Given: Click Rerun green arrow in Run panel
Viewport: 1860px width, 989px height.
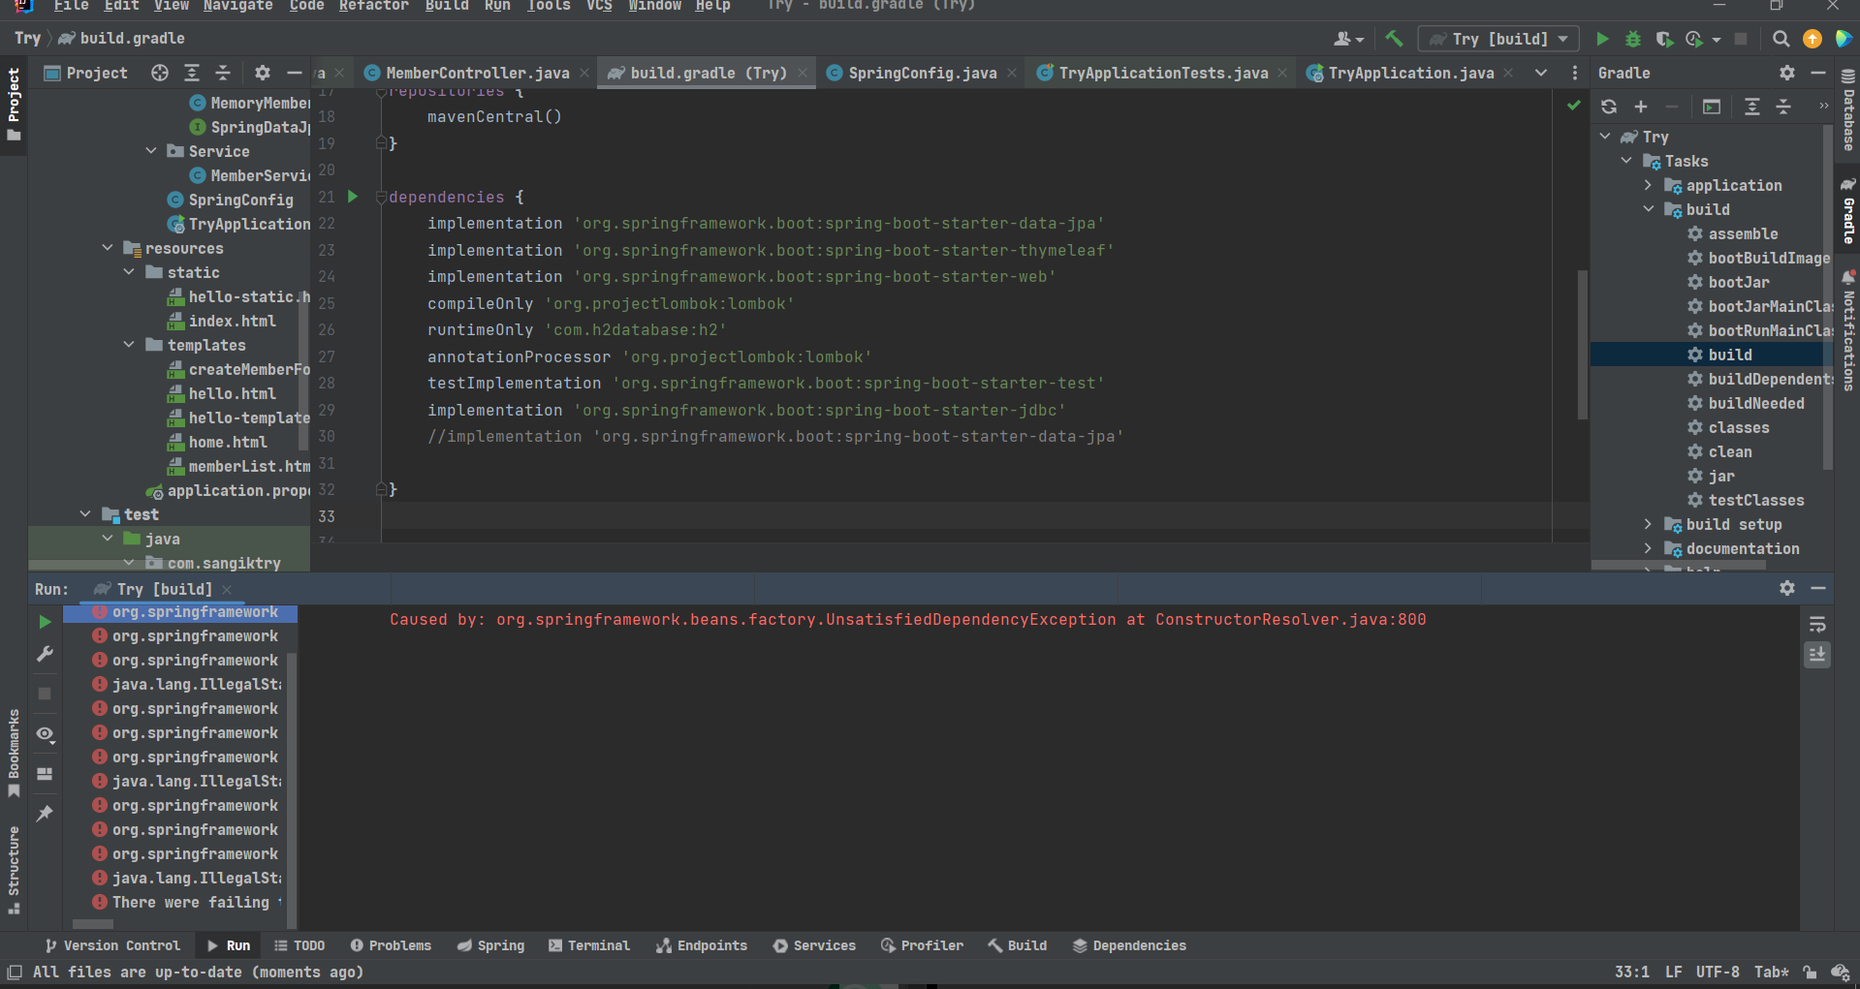Looking at the screenshot, I should click(x=45, y=622).
